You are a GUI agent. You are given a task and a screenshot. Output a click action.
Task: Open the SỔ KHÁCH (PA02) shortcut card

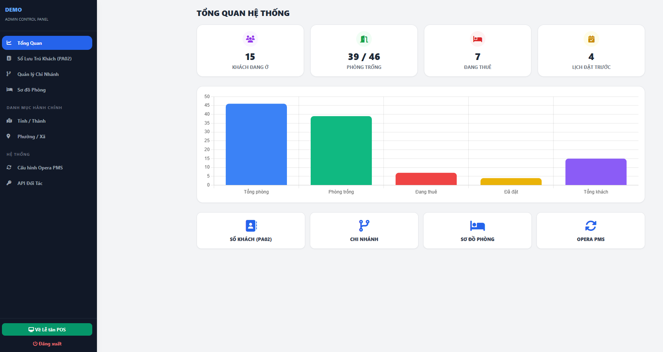[251, 231]
